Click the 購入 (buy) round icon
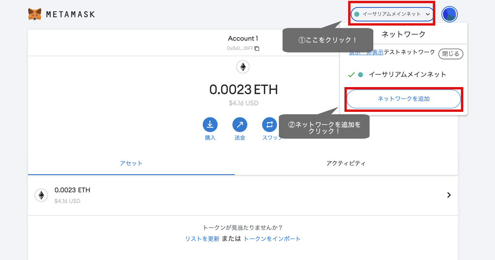The width and height of the screenshot is (495, 260). tap(210, 125)
